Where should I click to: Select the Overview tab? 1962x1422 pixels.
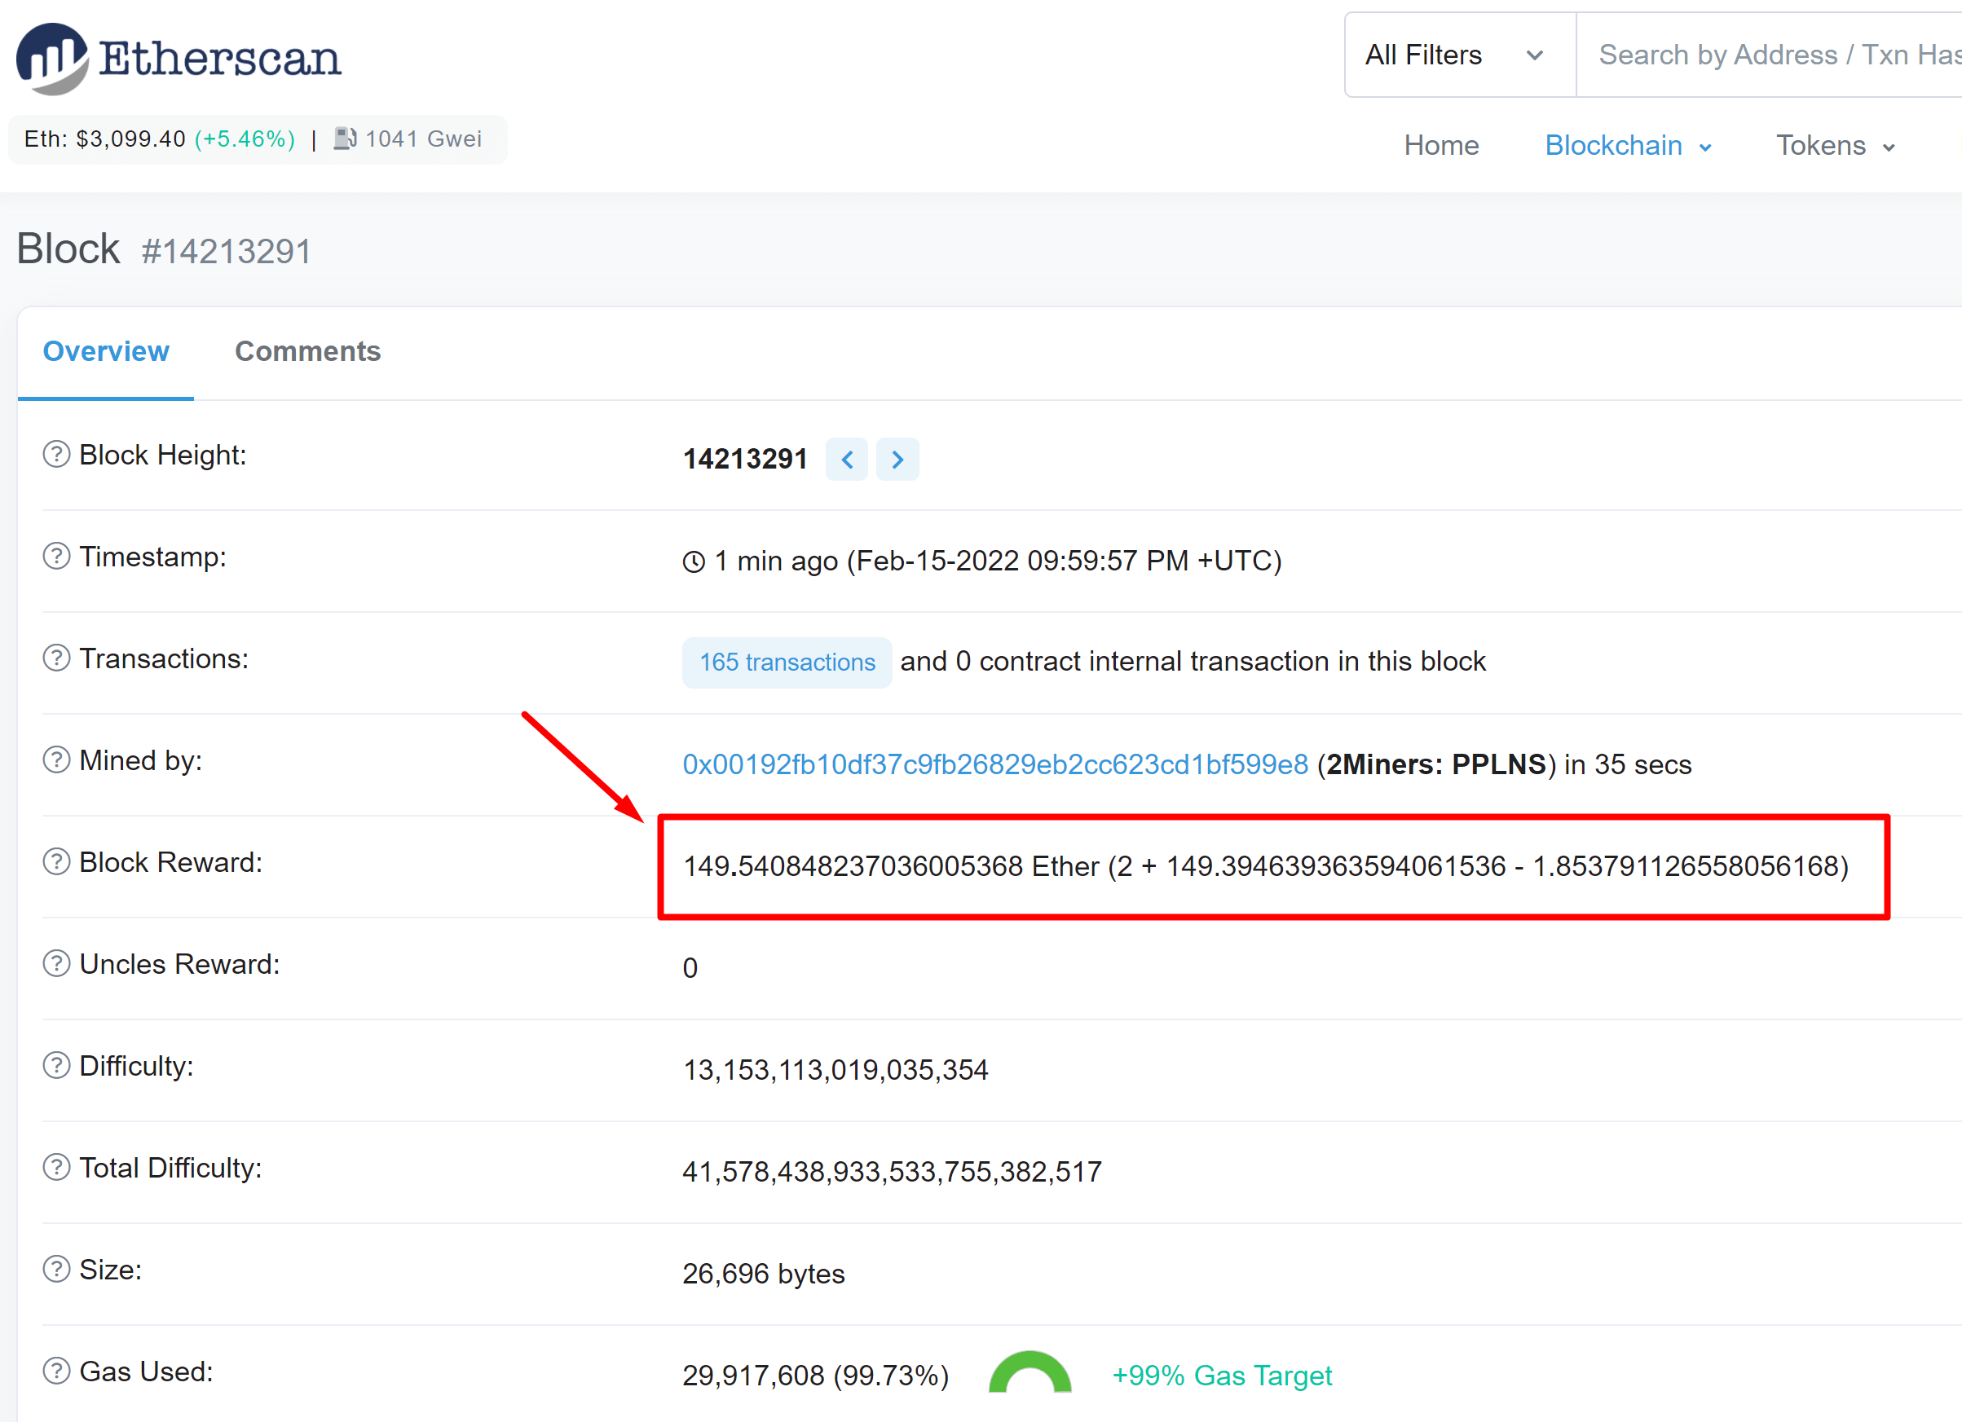coord(105,351)
